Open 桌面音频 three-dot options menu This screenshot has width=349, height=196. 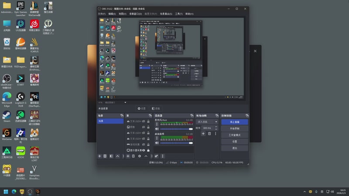pyautogui.click(x=157, y=138)
